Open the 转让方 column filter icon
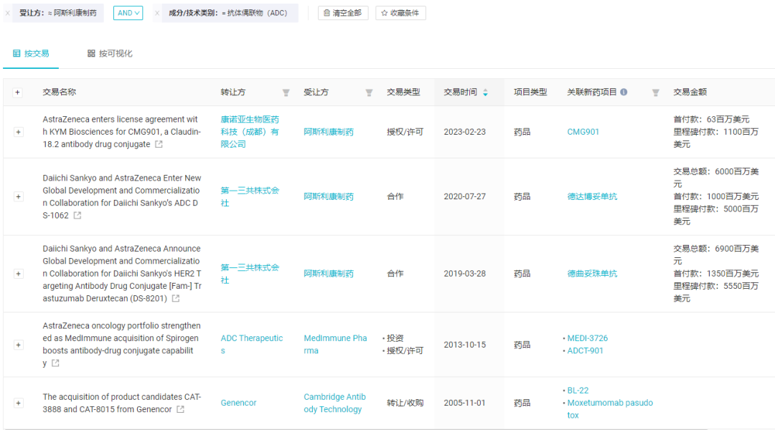The height and width of the screenshot is (430, 775). (286, 92)
